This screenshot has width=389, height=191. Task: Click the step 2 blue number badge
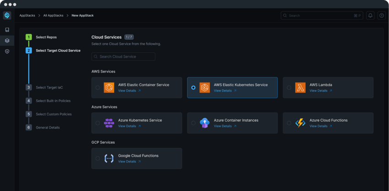coord(28,51)
